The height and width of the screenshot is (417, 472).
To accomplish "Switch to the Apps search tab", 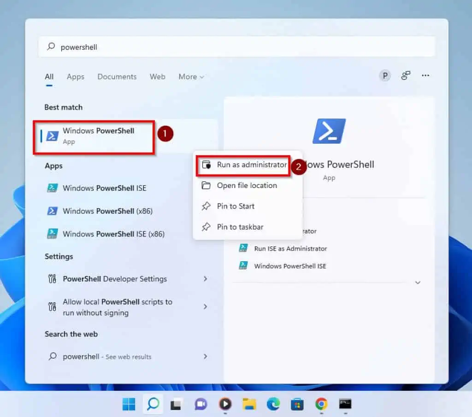I will point(75,76).
